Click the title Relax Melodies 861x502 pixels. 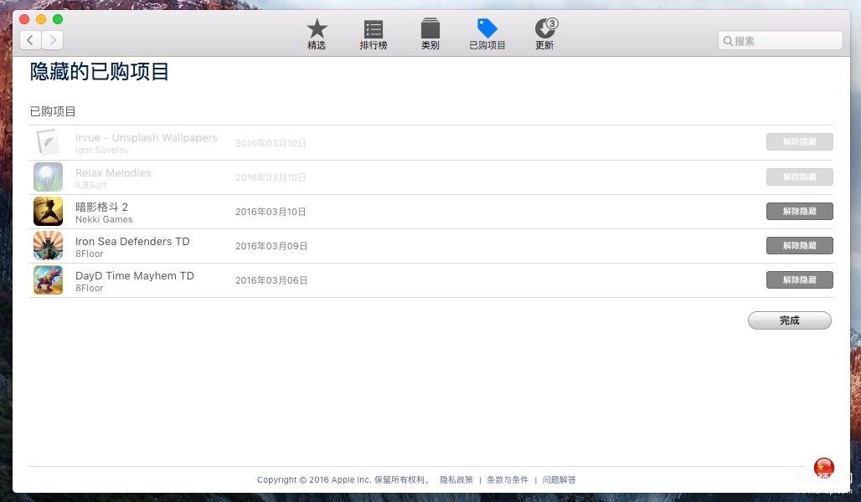click(x=113, y=173)
